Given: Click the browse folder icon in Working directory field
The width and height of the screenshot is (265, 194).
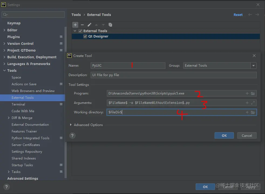Looking at the screenshot, I should tap(253, 112).
